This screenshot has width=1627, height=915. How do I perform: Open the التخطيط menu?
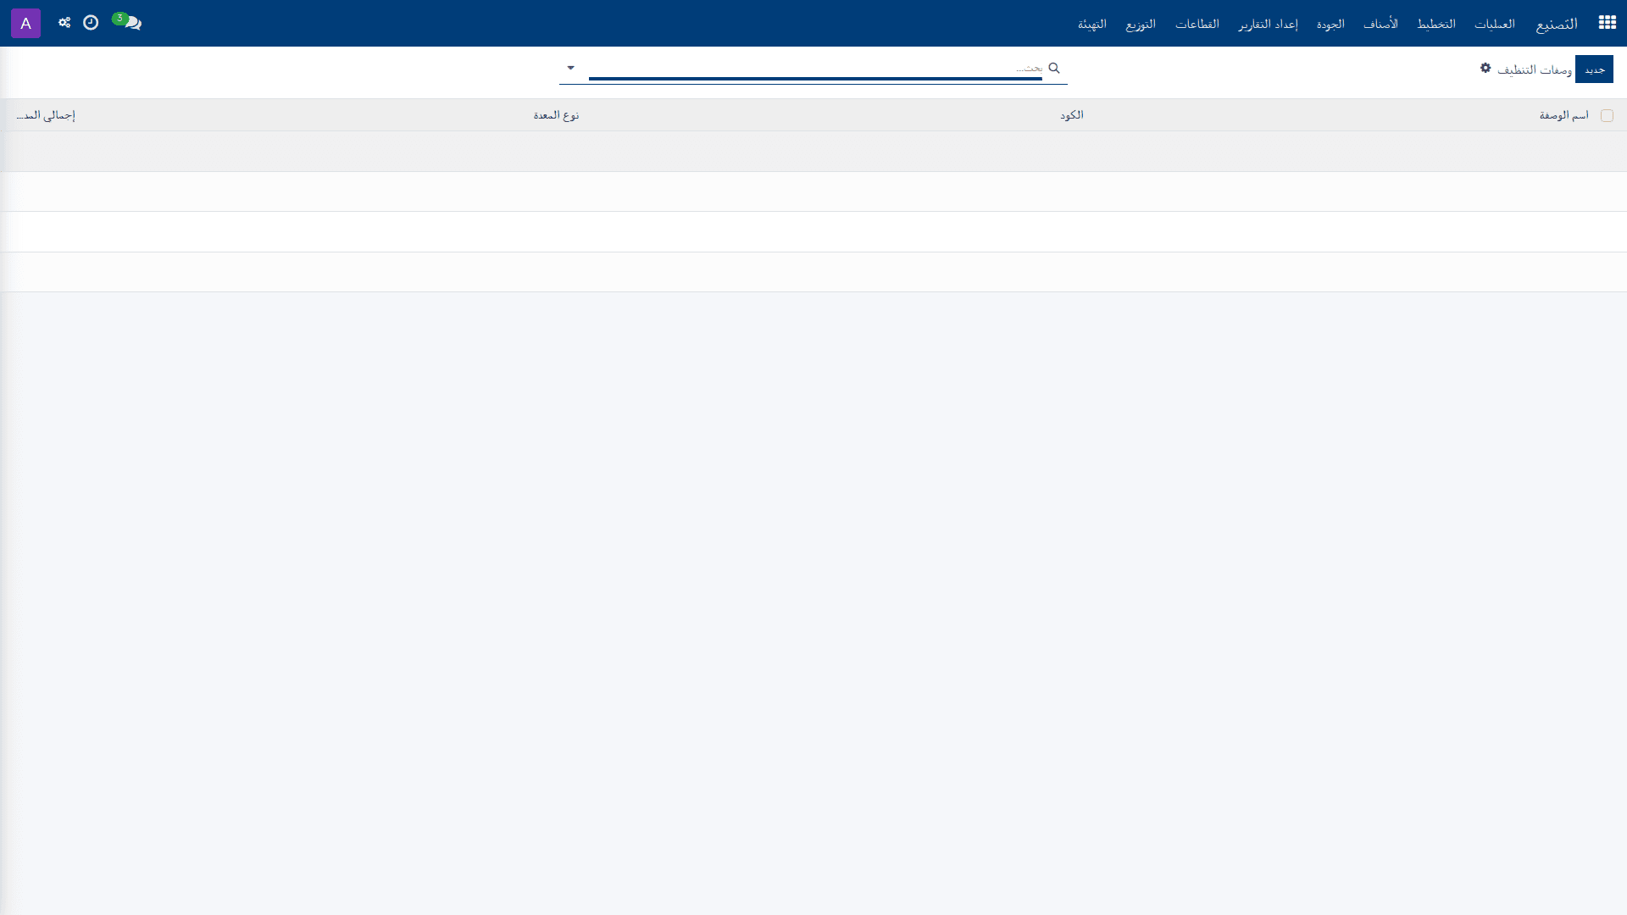pos(1436,24)
